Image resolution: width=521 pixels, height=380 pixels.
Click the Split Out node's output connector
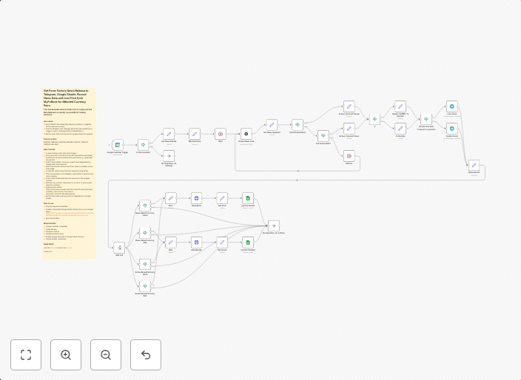tap(126, 248)
